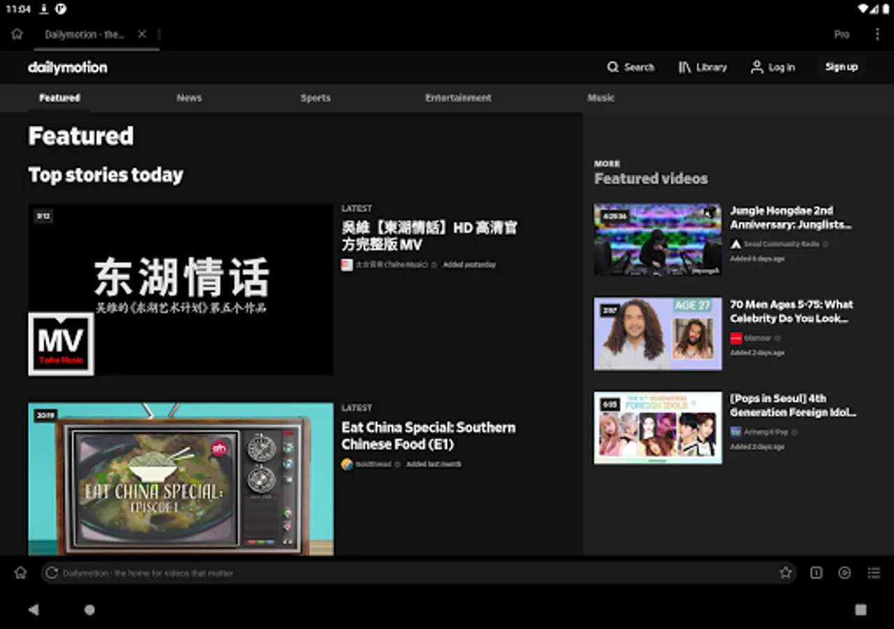Play the 东湖情话 MV thumbnail
This screenshot has height=629, width=894.
click(x=180, y=290)
